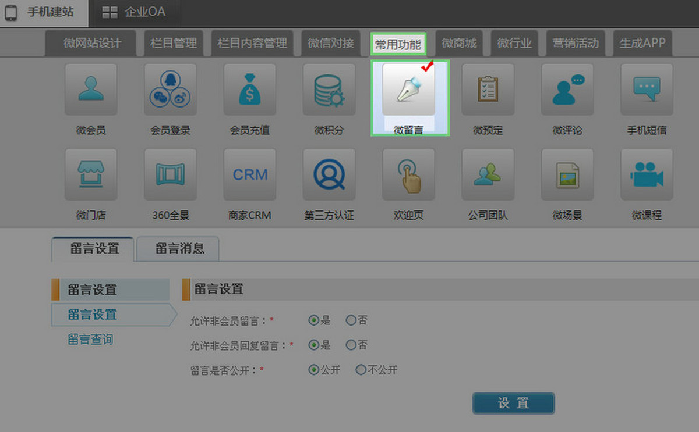
Task: Open the 留言查询 sidebar link
Action: [90, 340]
